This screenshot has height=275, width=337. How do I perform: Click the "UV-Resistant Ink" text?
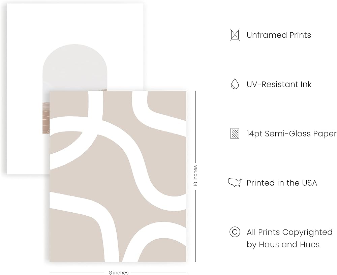[x=279, y=84]
